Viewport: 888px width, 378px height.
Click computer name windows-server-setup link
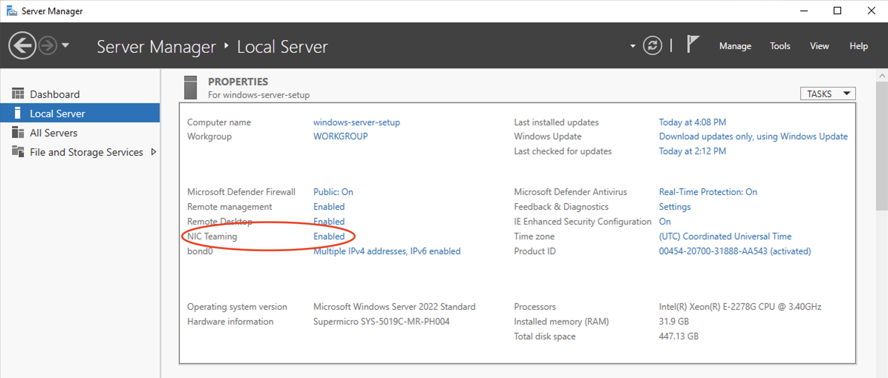pyautogui.click(x=356, y=122)
